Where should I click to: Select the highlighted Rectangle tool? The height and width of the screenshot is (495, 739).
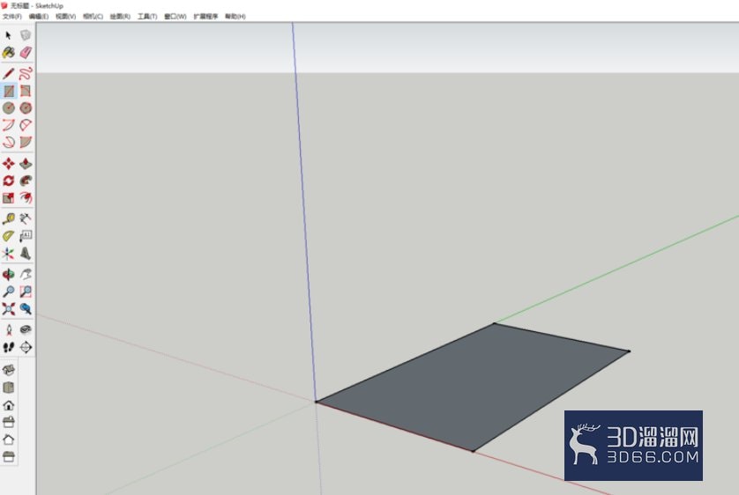tap(9, 91)
